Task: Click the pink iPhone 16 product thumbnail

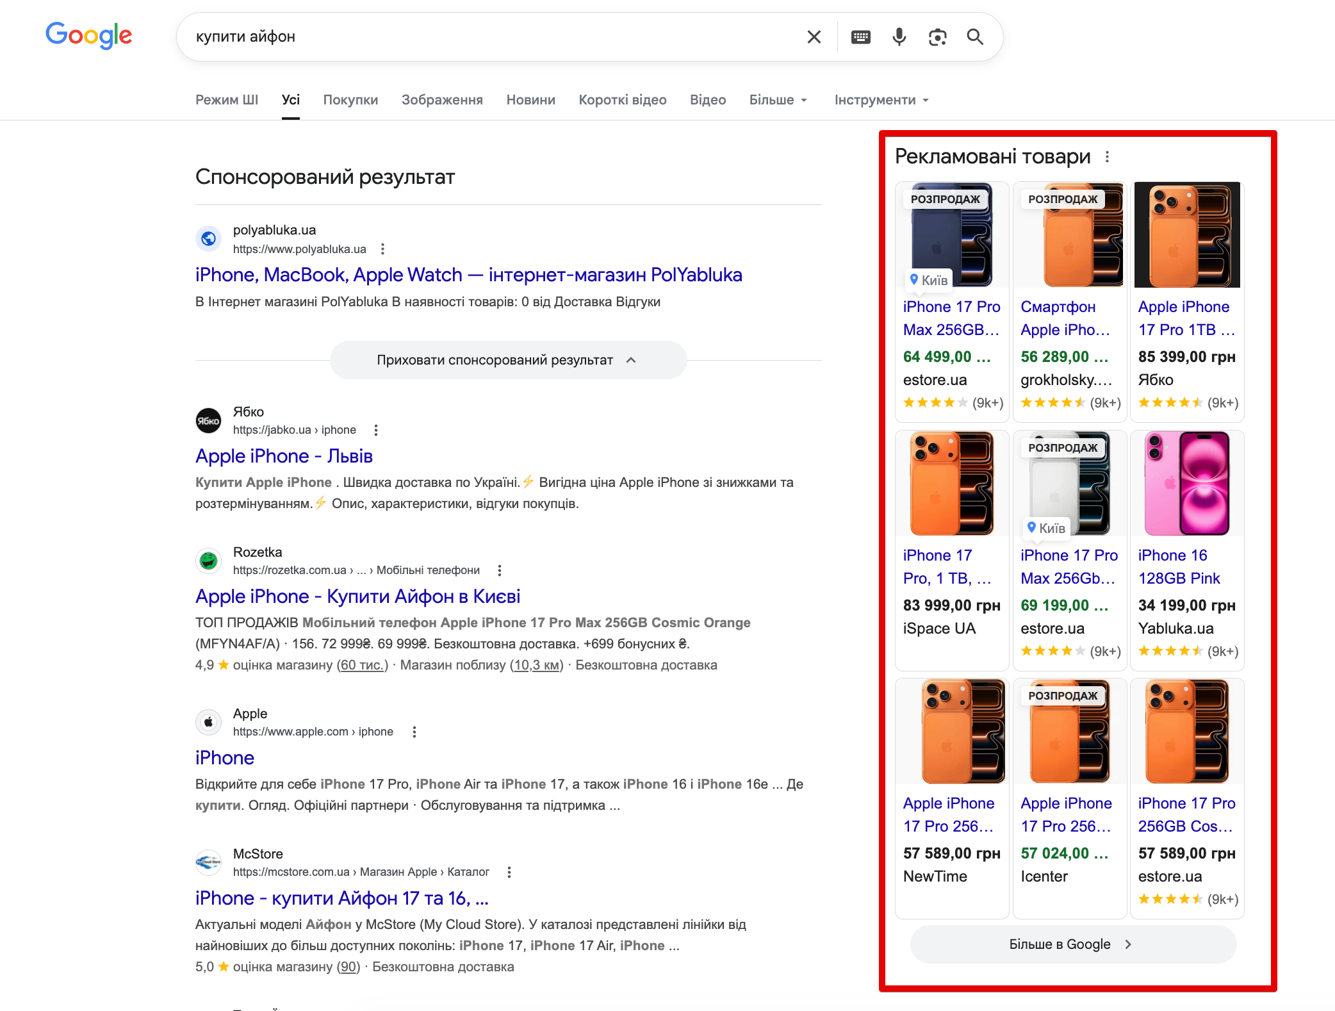Action: pos(1187,483)
